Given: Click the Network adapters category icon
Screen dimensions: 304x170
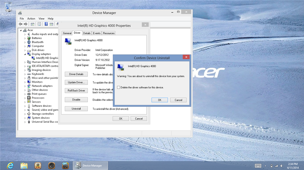Looking at the screenshot, I should pos(29,86).
